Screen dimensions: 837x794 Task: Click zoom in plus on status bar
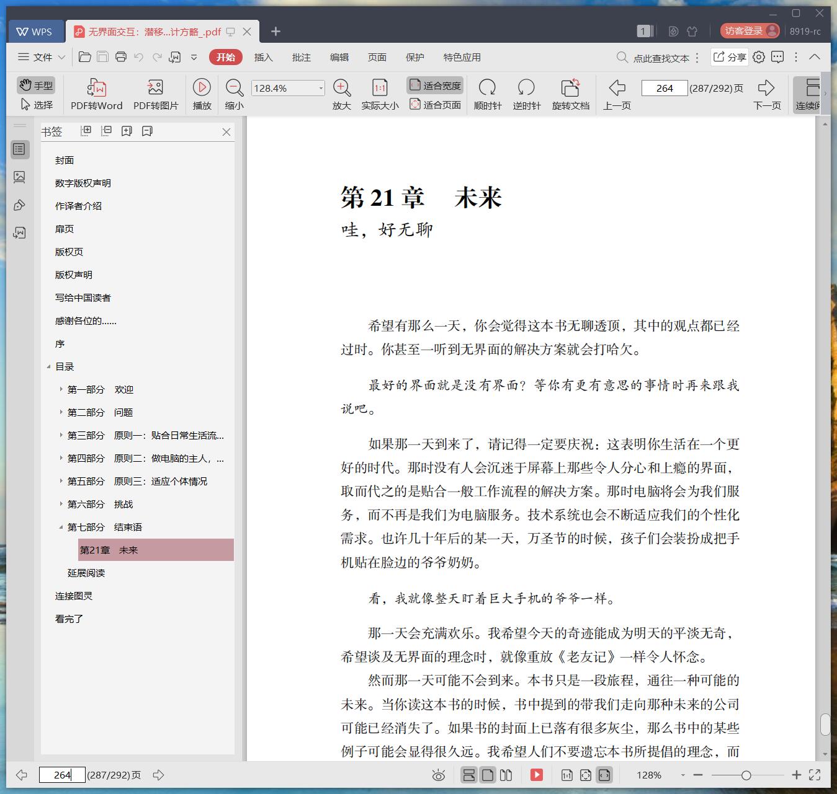pos(797,775)
